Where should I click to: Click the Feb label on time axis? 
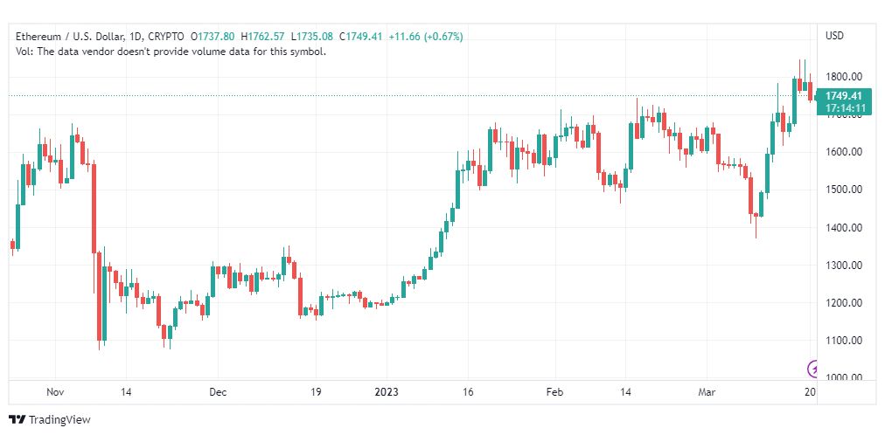(555, 392)
